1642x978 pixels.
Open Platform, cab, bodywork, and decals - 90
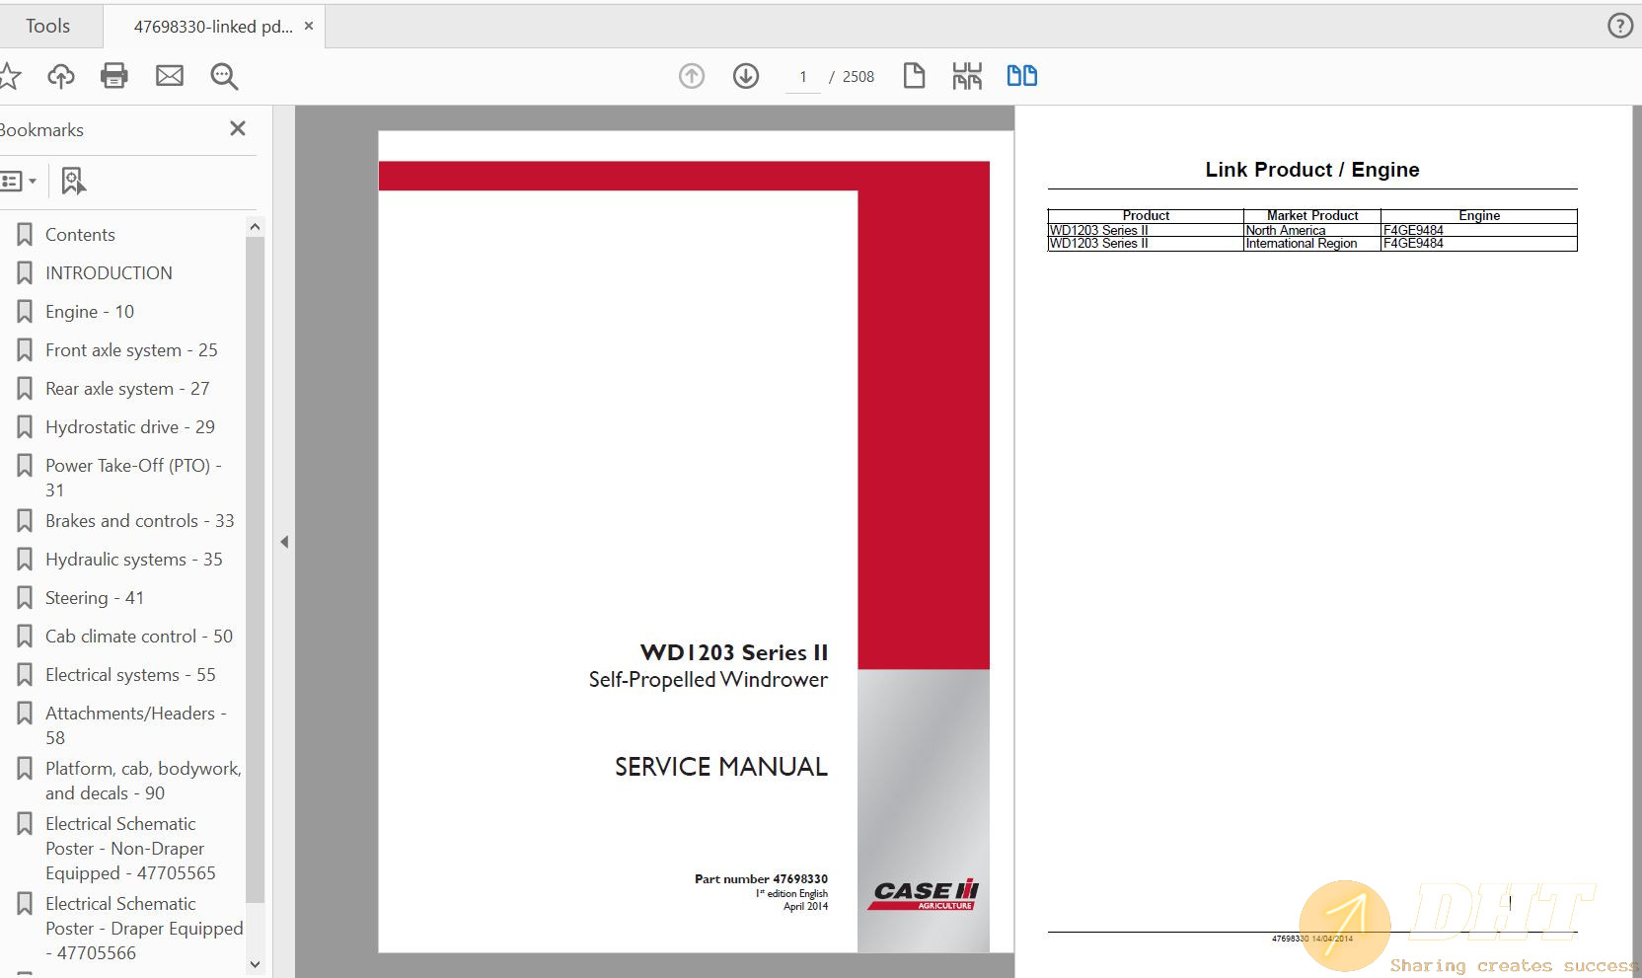[x=143, y=781]
